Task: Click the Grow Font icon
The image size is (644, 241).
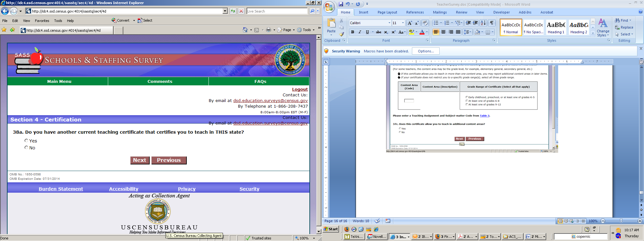Action: (x=409, y=23)
